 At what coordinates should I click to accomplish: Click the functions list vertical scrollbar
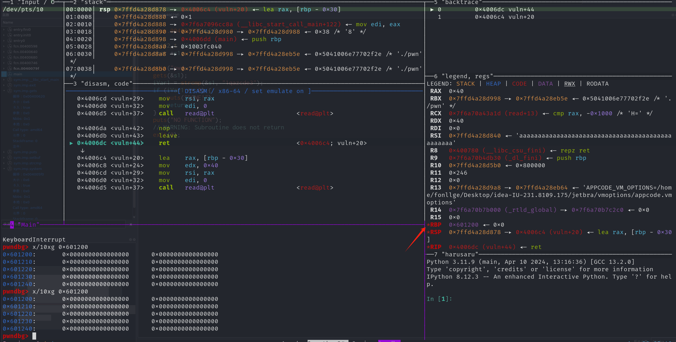pos(134,119)
